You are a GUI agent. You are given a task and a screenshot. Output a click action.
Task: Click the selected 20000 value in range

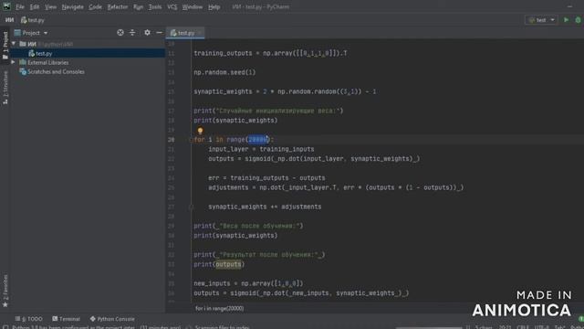pos(257,140)
